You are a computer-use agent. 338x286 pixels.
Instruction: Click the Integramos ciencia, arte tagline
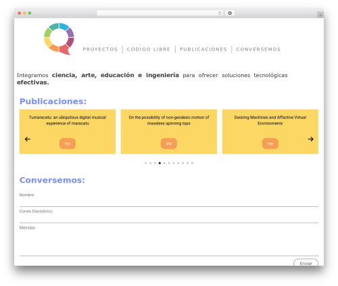(152, 78)
